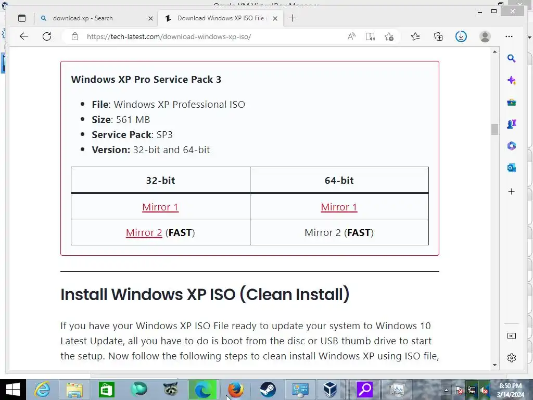533x400 pixels.
Task: Open the Windows Start button
Action: click(13, 390)
